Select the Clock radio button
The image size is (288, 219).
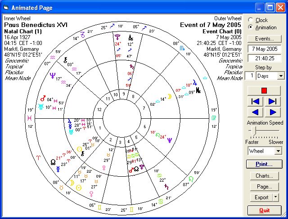tap(250, 20)
